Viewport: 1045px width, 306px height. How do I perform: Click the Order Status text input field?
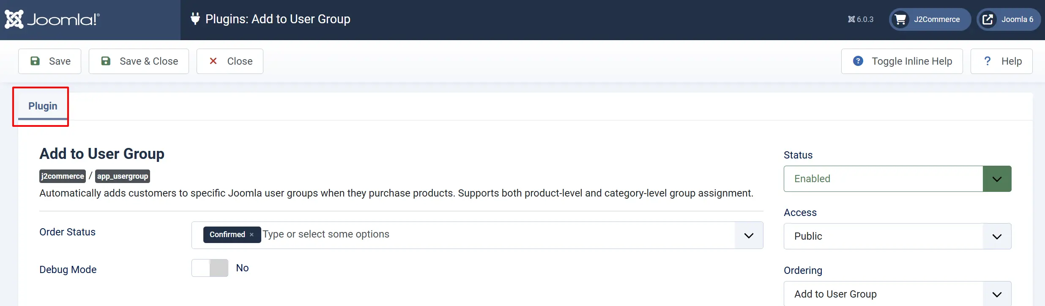[498, 235]
